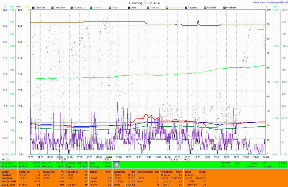The image size is (288, 187).
Task: Click the orange Windchill legend square
Action: coord(205,7)
